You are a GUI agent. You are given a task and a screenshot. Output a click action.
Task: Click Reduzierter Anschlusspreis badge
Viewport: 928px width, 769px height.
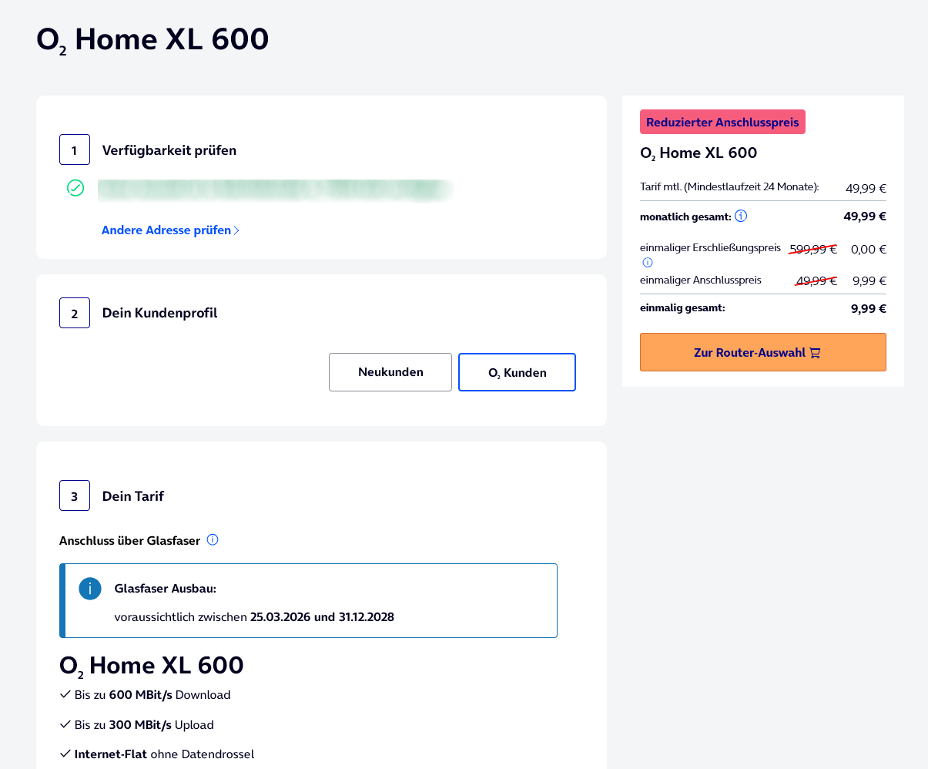[722, 122]
